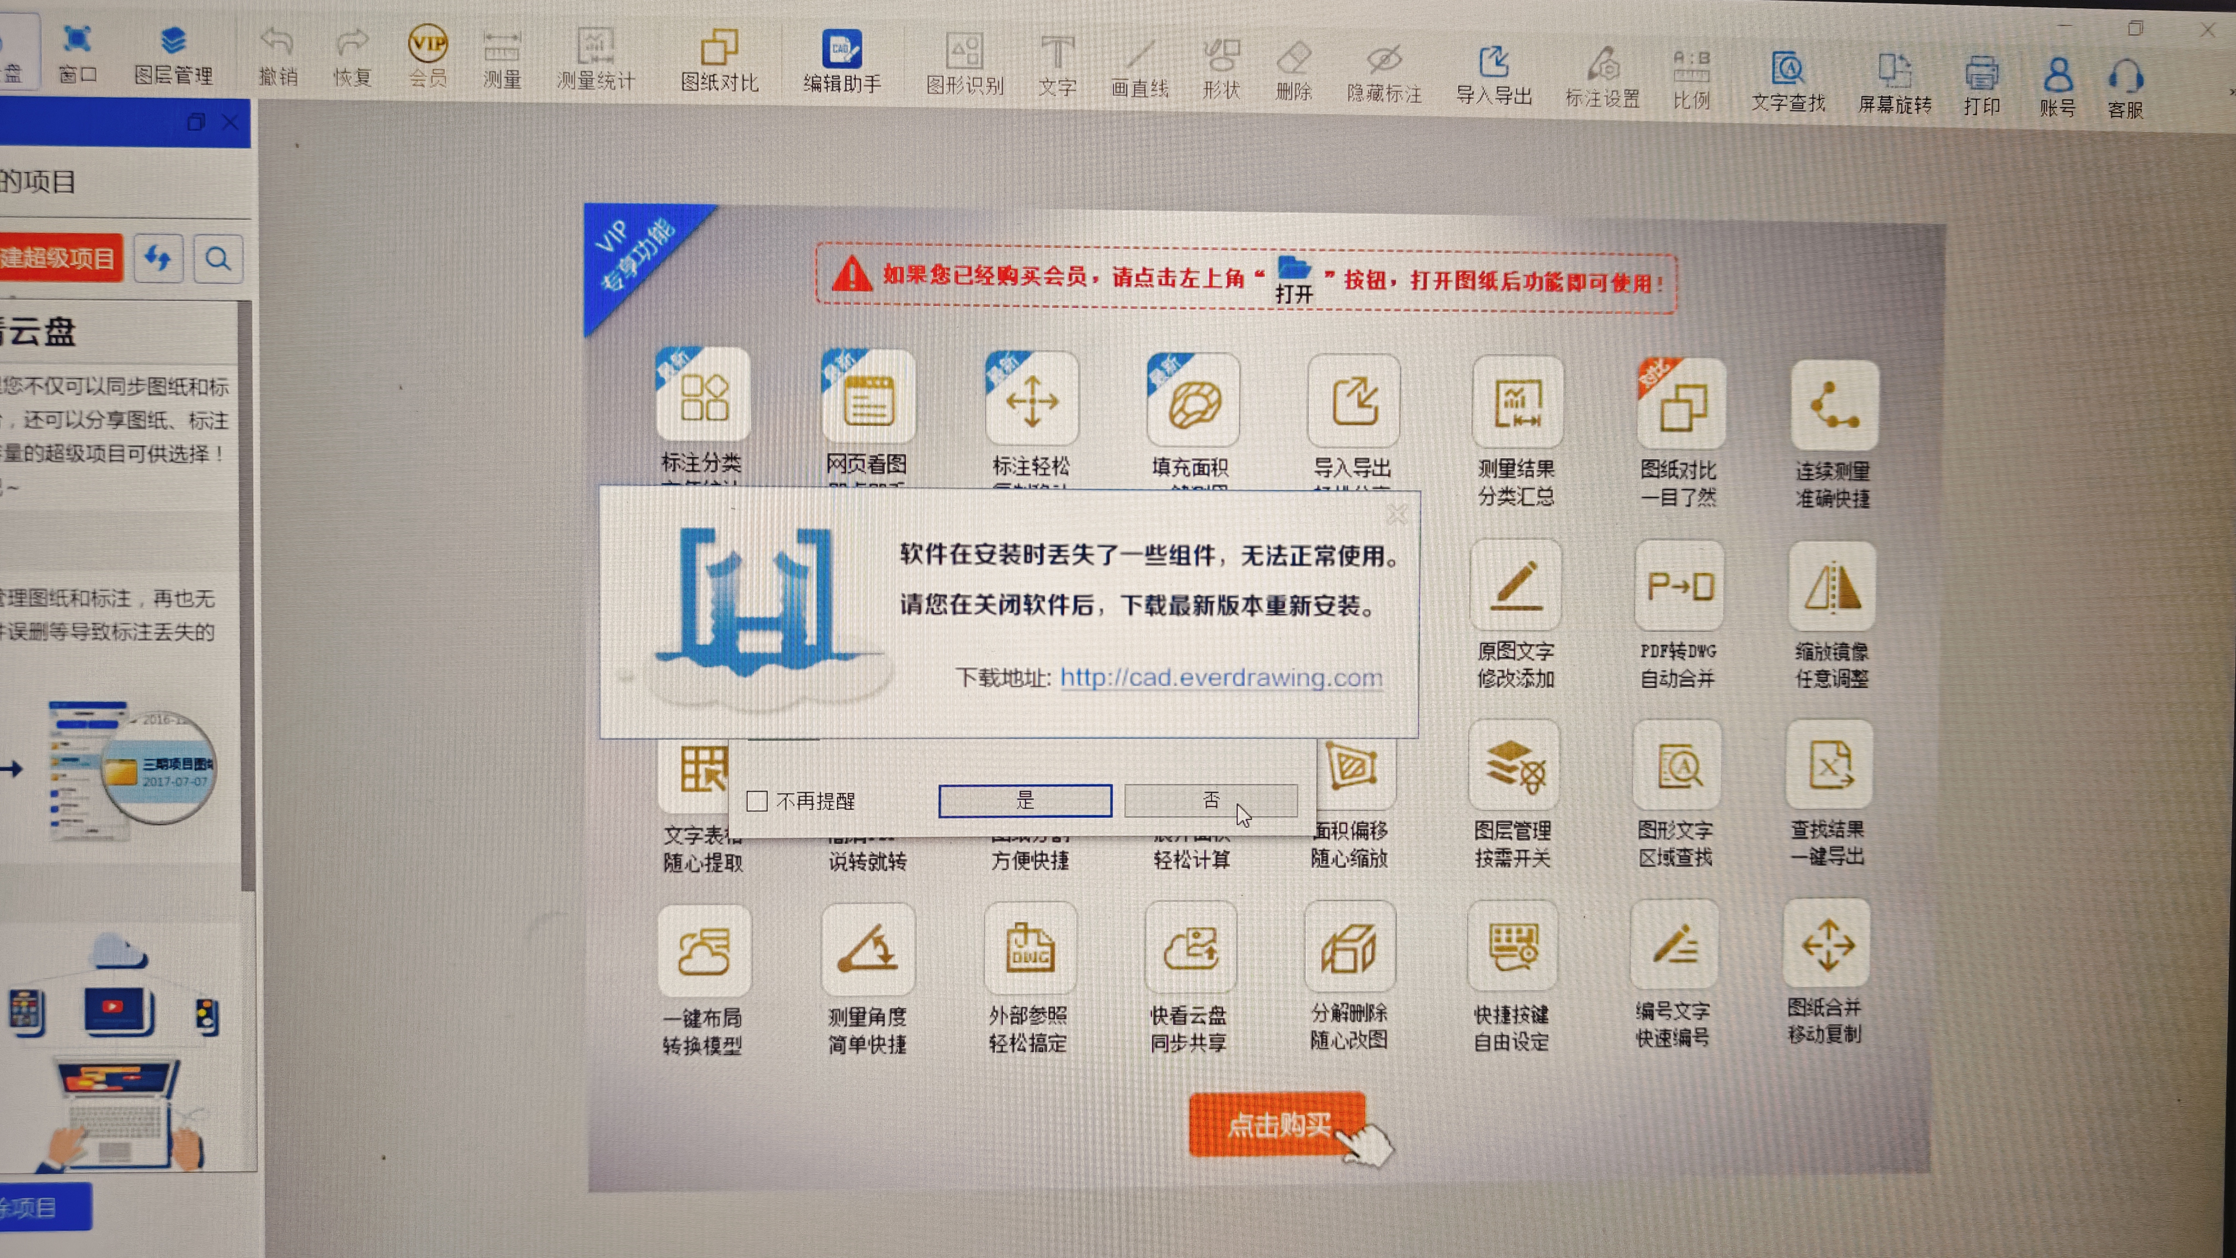Screen dimensions: 2236x1258
Task: Open 文字查找 text search
Action: point(1788,81)
